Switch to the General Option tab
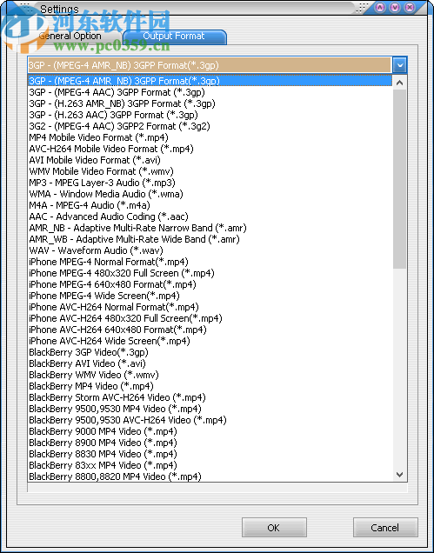Image resolution: width=434 pixels, height=553 pixels. click(70, 36)
